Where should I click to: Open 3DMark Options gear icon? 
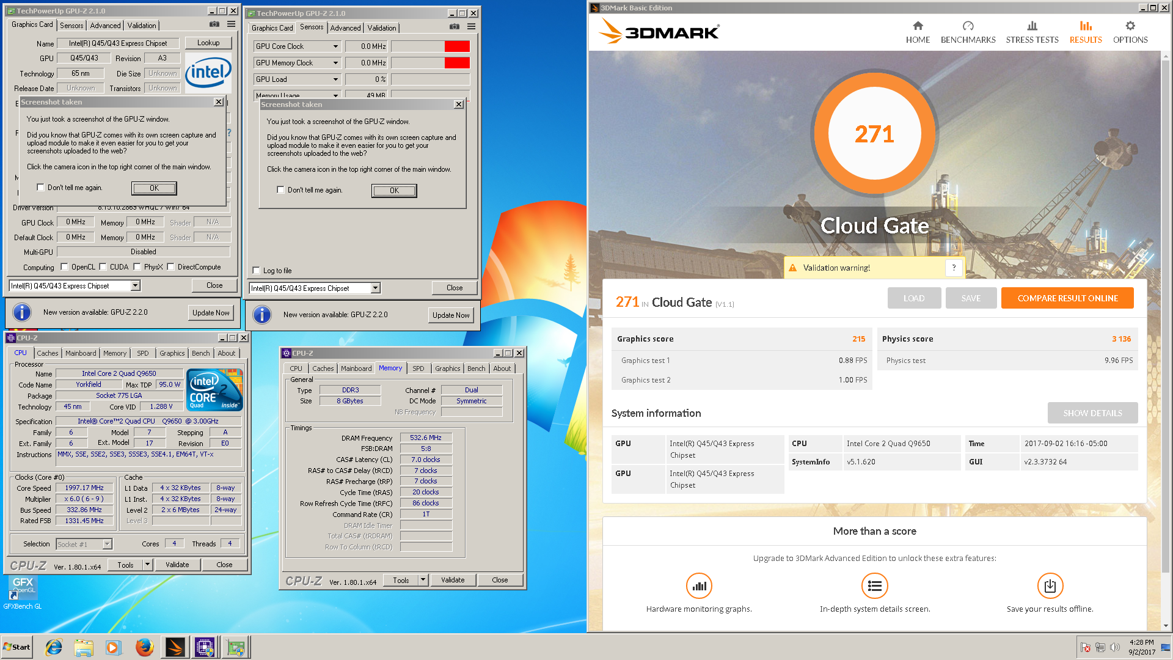(x=1130, y=26)
